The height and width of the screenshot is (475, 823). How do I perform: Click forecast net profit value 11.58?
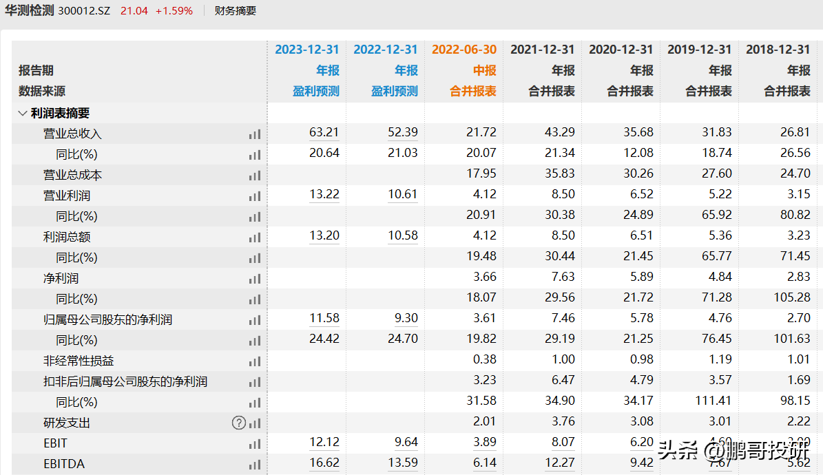click(x=324, y=318)
